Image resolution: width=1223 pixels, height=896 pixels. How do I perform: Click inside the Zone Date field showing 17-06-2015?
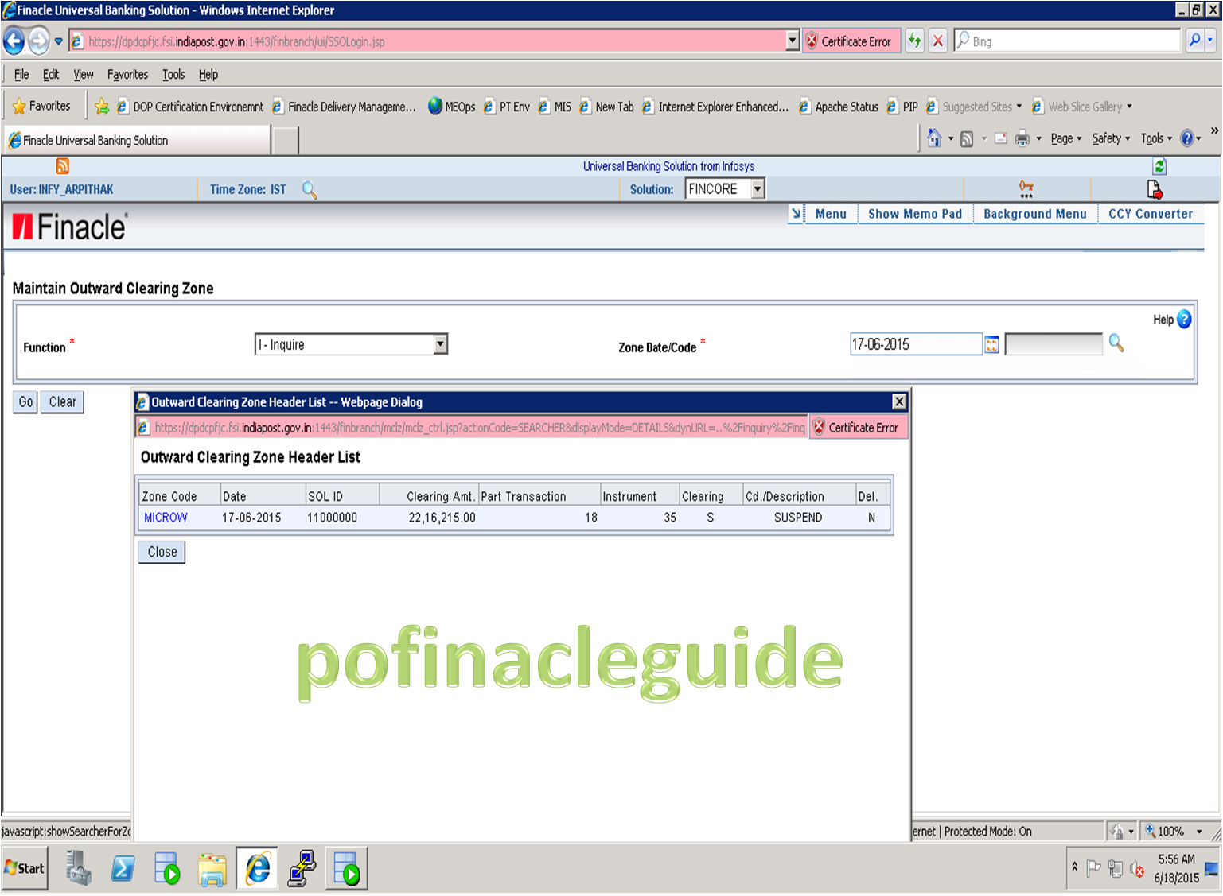point(915,343)
